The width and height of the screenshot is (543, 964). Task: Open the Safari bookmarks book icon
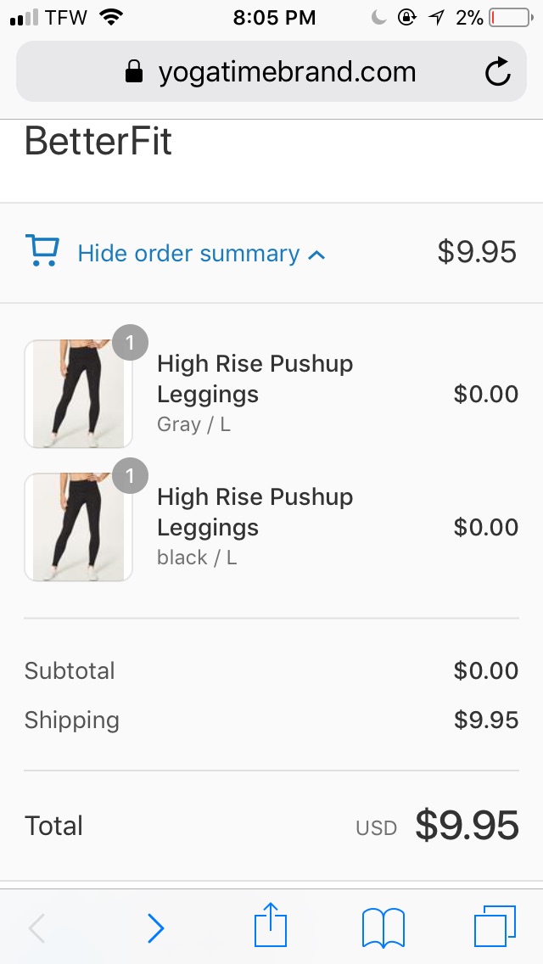(383, 928)
